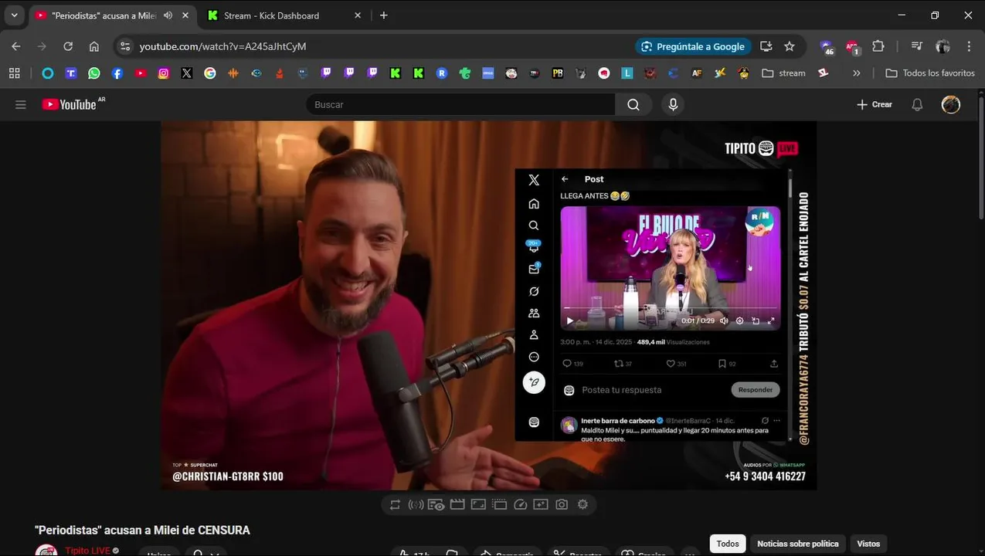Click the card-with-eye icon below the video

tap(436, 504)
